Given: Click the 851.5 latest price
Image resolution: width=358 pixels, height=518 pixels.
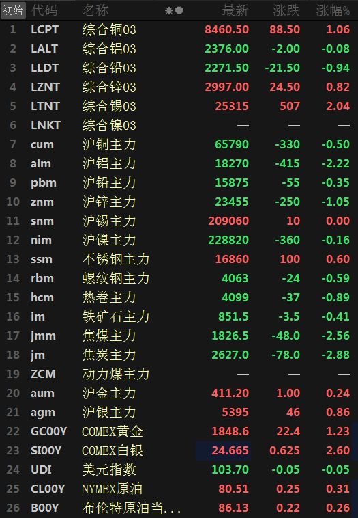Looking at the screenshot, I should pyautogui.click(x=234, y=317).
